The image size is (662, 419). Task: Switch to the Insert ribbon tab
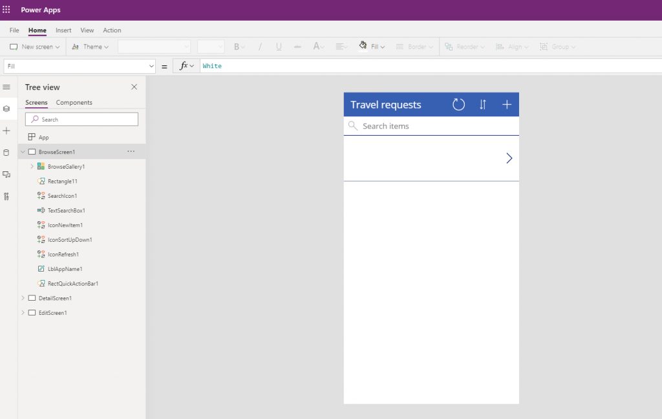coord(63,30)
